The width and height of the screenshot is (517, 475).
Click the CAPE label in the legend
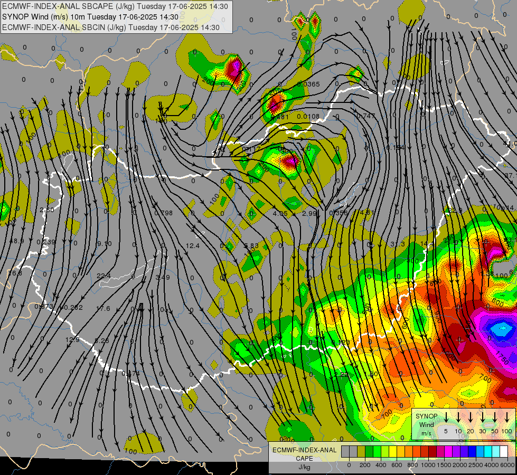pyautogui.click(x=304, y=459)
